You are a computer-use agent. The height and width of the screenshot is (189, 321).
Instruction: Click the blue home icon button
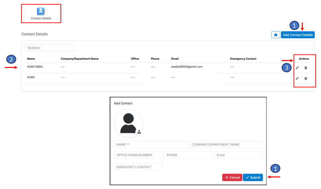[276, 35]
